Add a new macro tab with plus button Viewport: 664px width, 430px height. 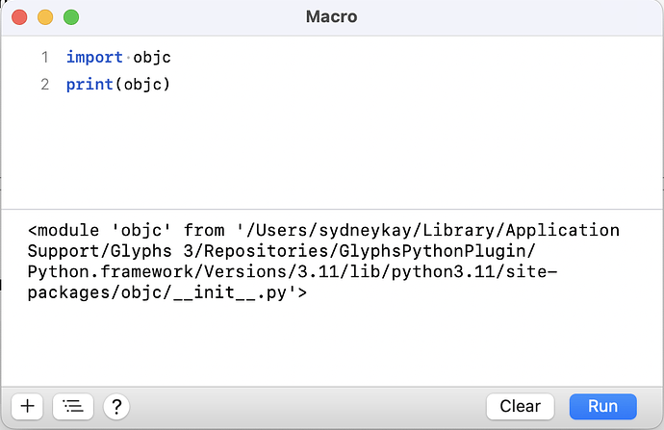tap(27, 406)
